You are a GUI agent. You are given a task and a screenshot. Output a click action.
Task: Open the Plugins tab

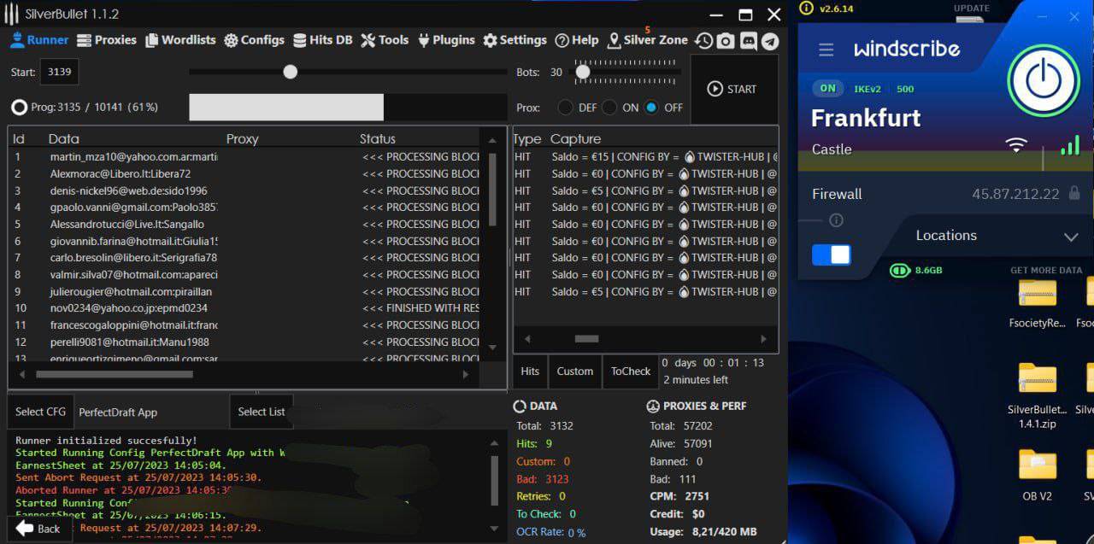[x=445, y=40]
